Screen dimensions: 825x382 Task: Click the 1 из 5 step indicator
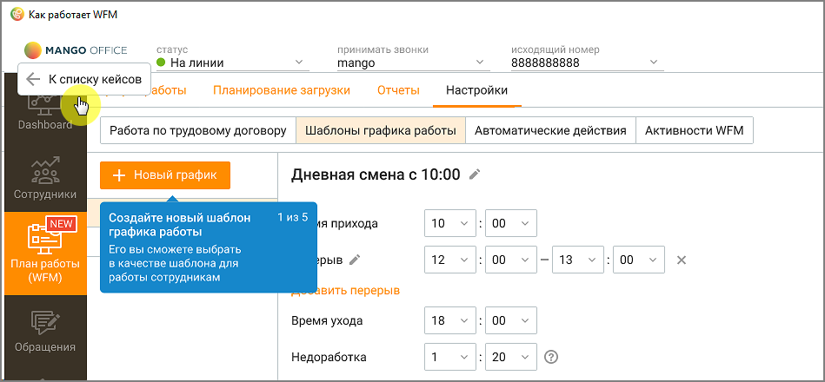pyautogui.click(x=293, y=217)
